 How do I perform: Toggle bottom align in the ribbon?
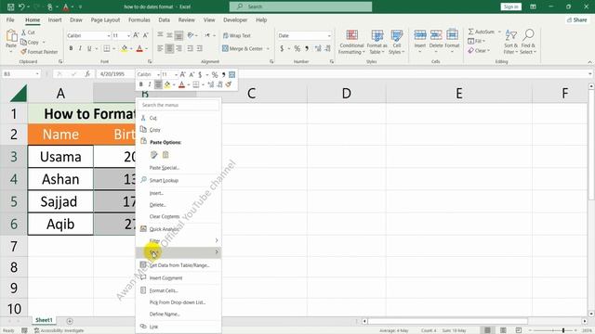tap(178, 35)
